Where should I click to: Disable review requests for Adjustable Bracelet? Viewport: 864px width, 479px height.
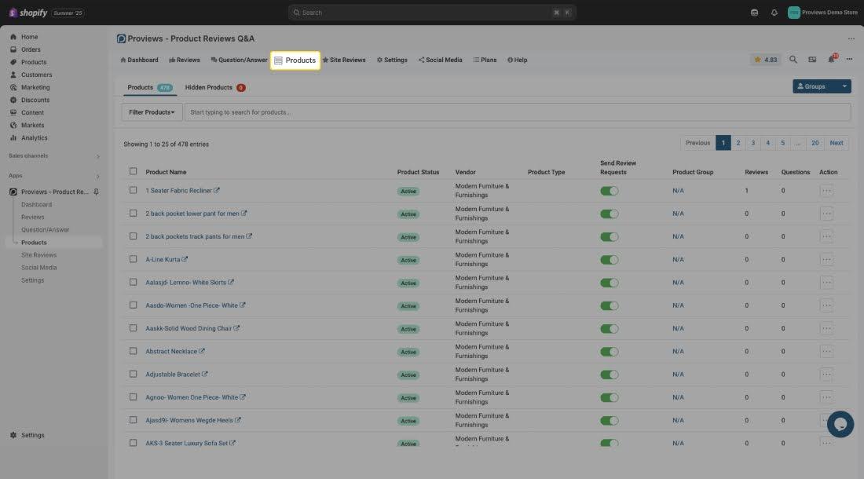pos(609,375)
